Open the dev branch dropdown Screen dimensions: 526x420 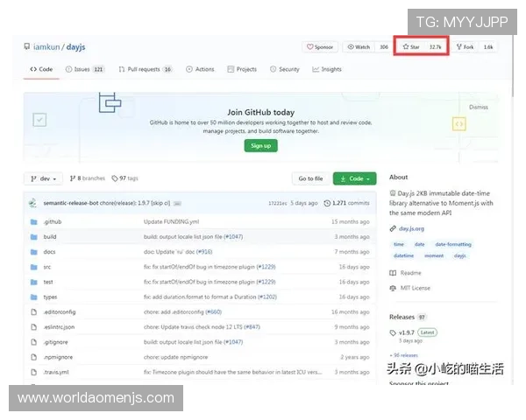click(x=43, y=178)
